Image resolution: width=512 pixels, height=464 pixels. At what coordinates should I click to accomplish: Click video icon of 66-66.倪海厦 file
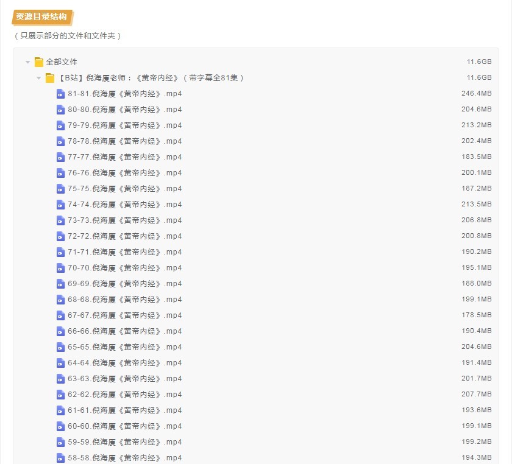(61, 331)
